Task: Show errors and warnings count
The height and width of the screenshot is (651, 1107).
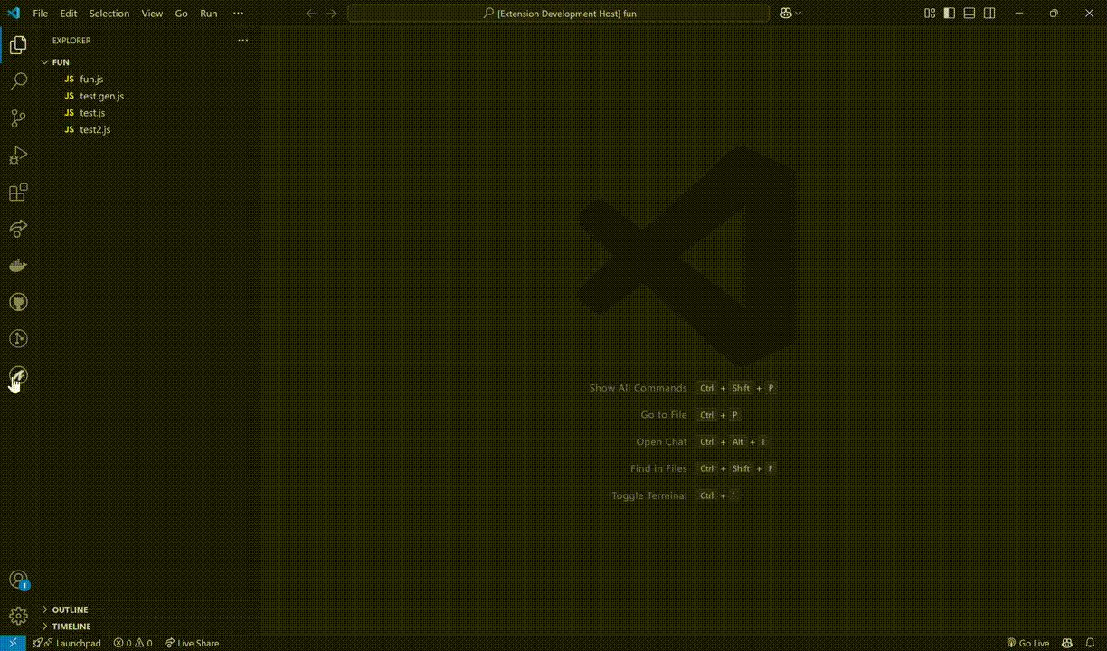Action: pyautogui.click(x=133, y=643)
